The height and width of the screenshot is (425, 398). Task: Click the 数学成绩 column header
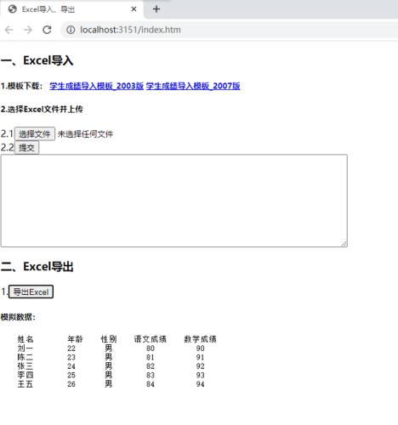(200, 339)
